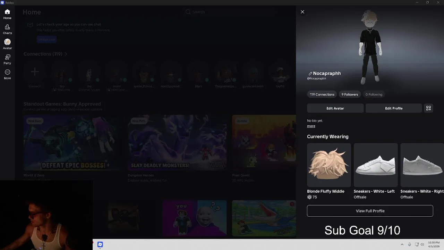This screenshot has width=444, height=250.
Task: Open connection Sky's avatar
Action: [x=62, y=72]
